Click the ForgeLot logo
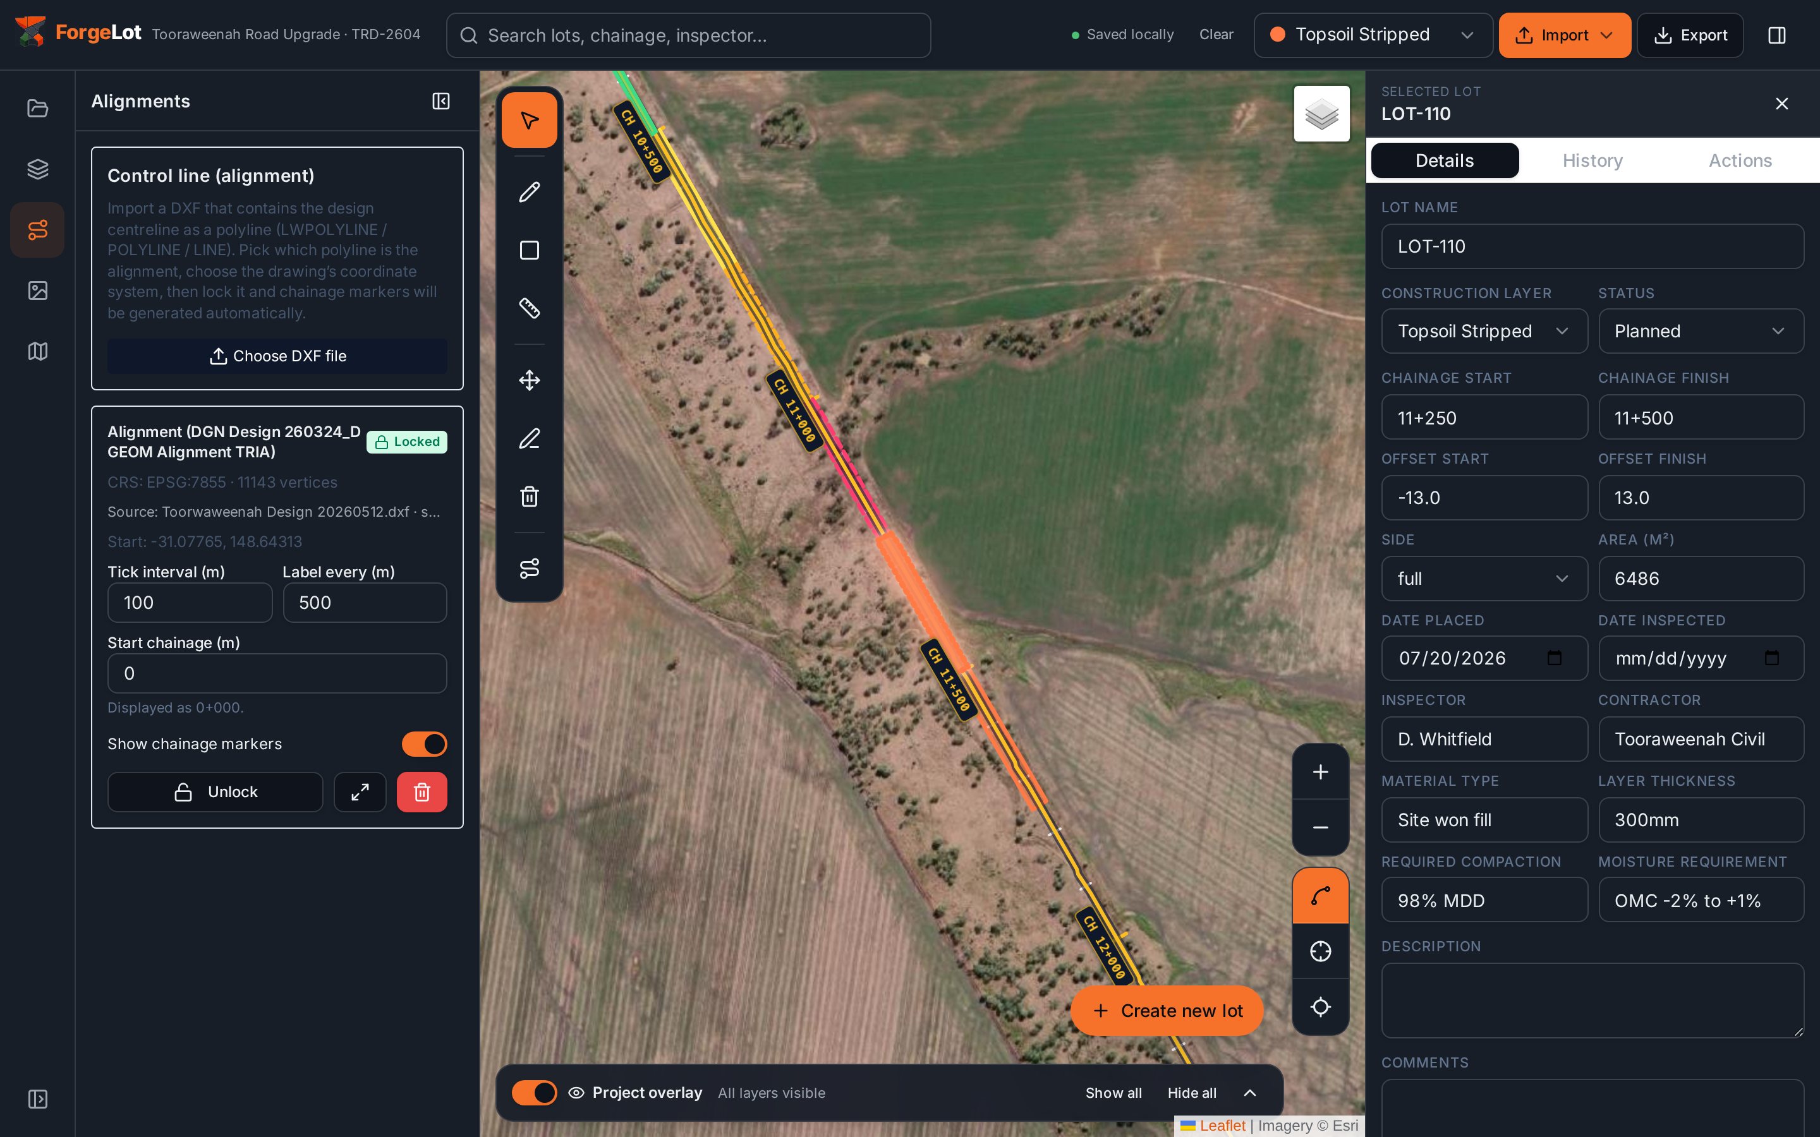 tap(78, 33)
